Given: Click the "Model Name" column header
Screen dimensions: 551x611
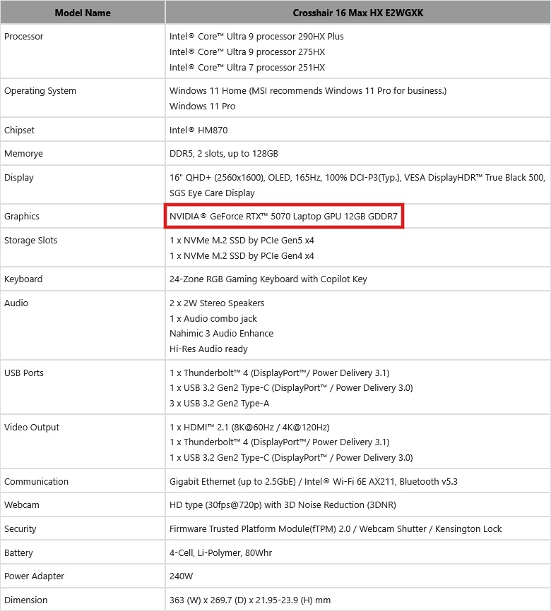Looking at the screenshot, I should pyautogui.click(x=83, y=12).
